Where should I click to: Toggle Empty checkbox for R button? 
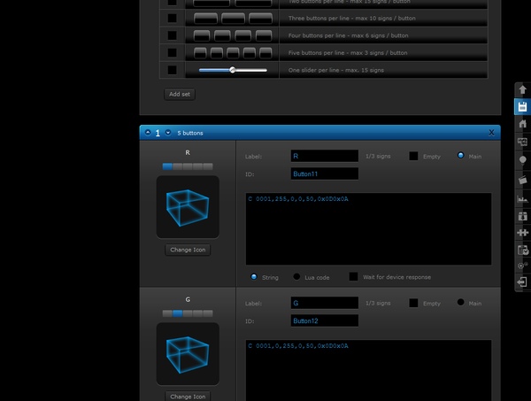pyautogui.click(x=413, y=156)
